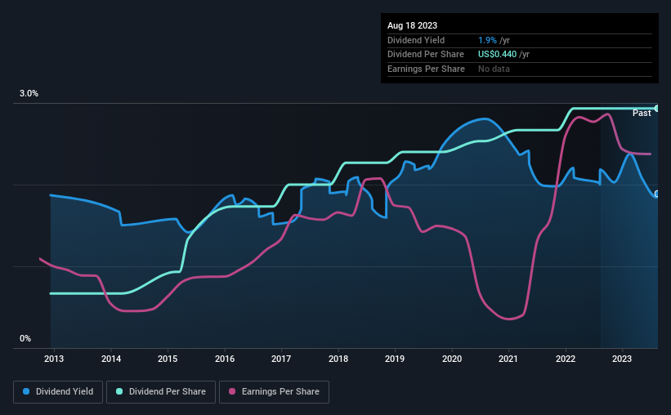Click the pink Earnings Per Share legend dot
This screenshot has height=415, width=671.
232,391
